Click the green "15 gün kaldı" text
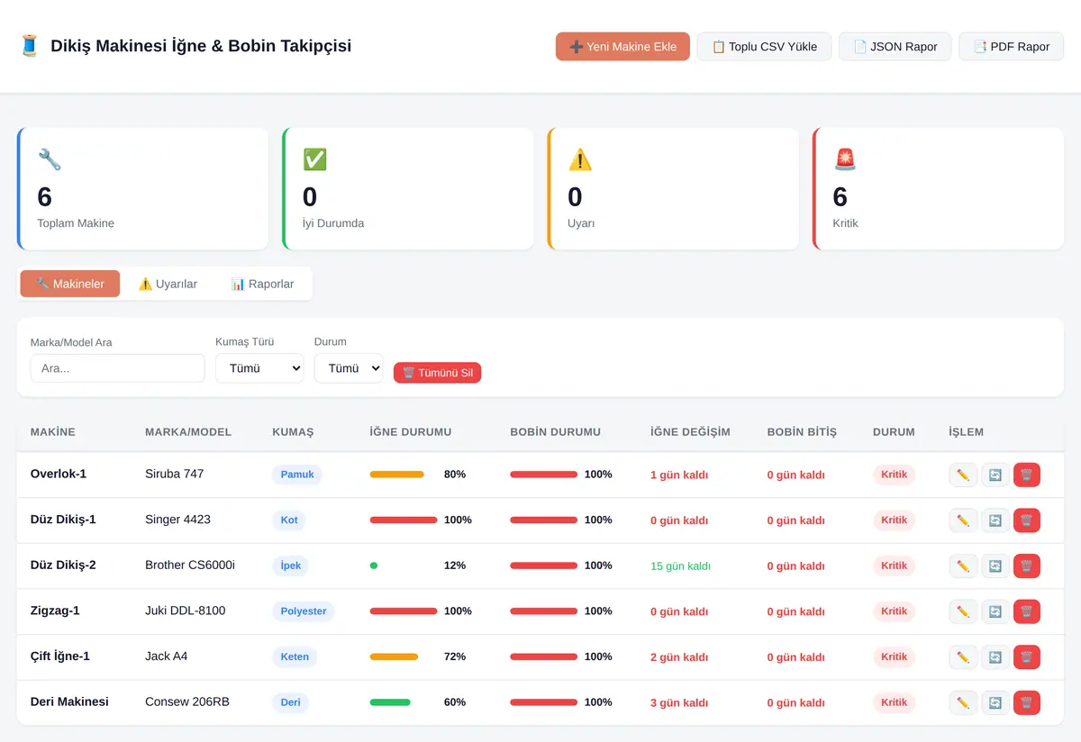 [680, 566]
